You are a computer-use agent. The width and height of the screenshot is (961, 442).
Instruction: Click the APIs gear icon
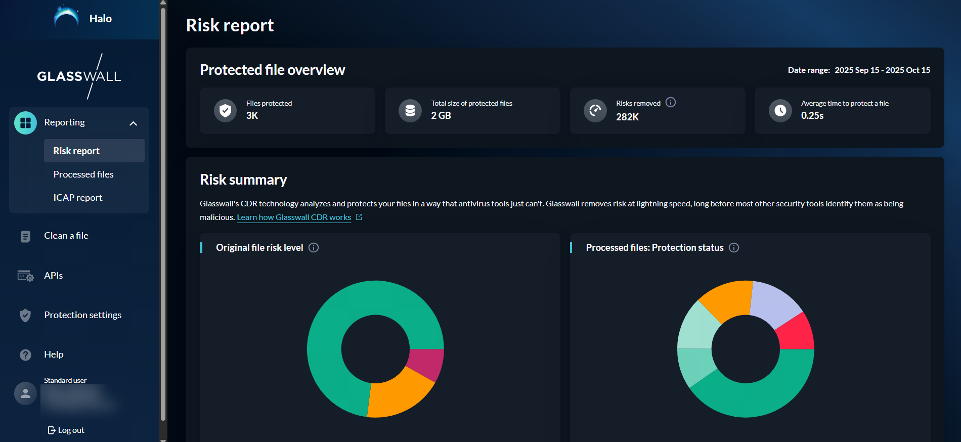25,276
